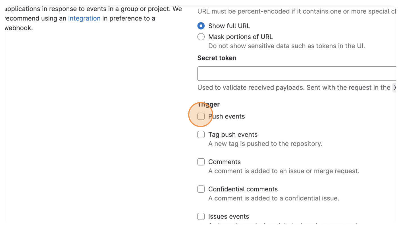Click the Issues events label
The height and width of the screenshot is (228, 403).
click(x=228, y=216)
